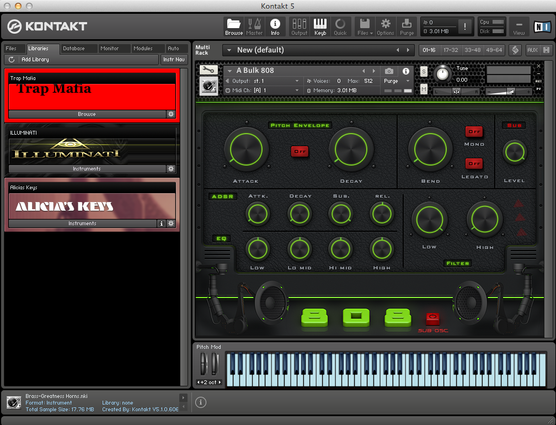This screenshot has width=556, height=425.
Task: Click the info icon in status bar
Action: coord(200,402)
